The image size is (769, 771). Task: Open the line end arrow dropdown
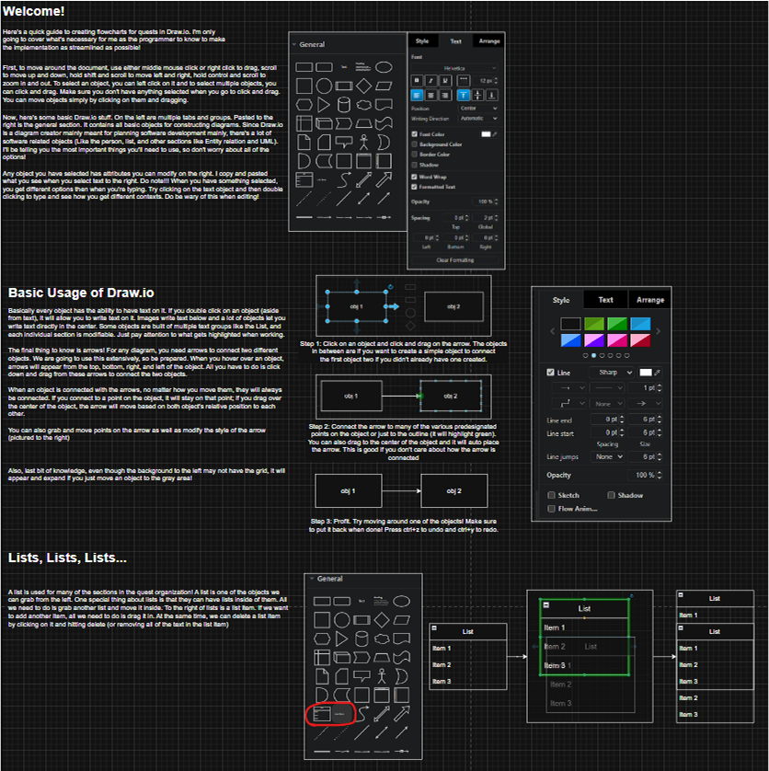point(644,404)
